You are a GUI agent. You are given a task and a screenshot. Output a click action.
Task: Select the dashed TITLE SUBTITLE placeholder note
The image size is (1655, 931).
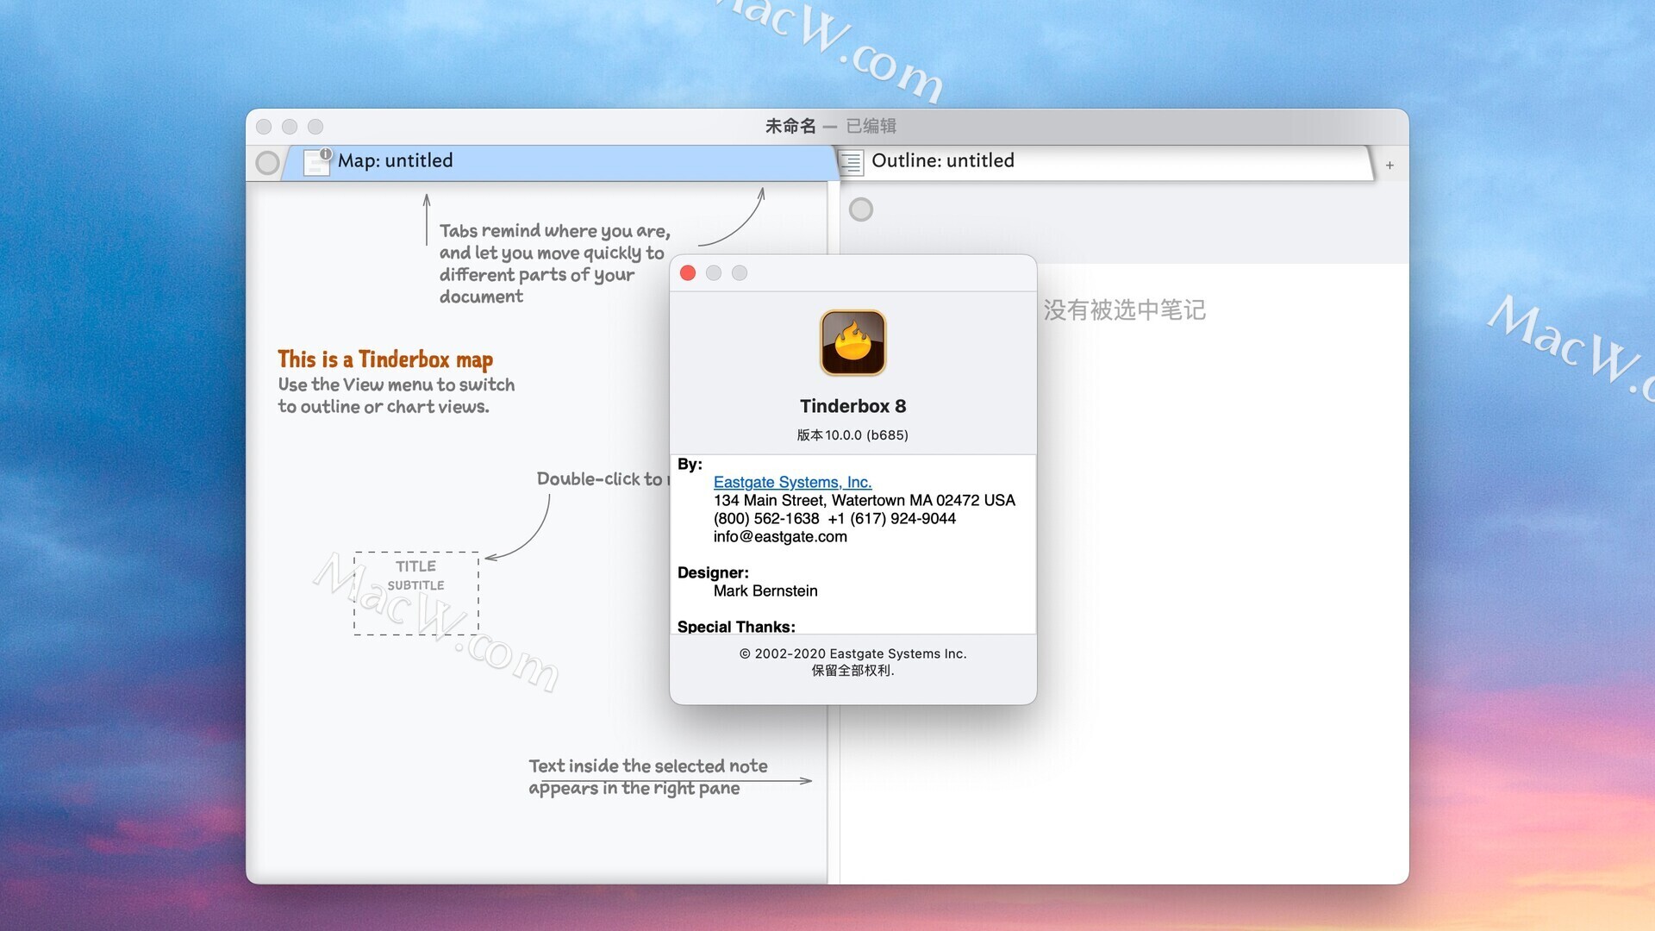pyautogui.click(x=416, y=594)
